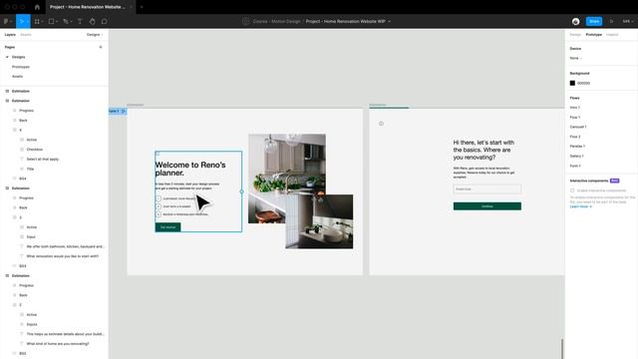Click the back icon in right frame

click(x=381, y=124)
